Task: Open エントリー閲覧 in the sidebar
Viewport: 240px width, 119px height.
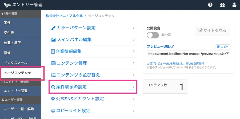Action: tap(16, 91)
